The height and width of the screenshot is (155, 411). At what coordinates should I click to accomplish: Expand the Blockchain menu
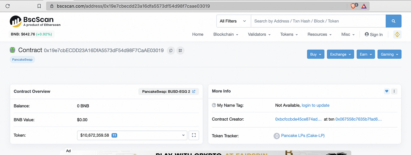coord(226,34)
